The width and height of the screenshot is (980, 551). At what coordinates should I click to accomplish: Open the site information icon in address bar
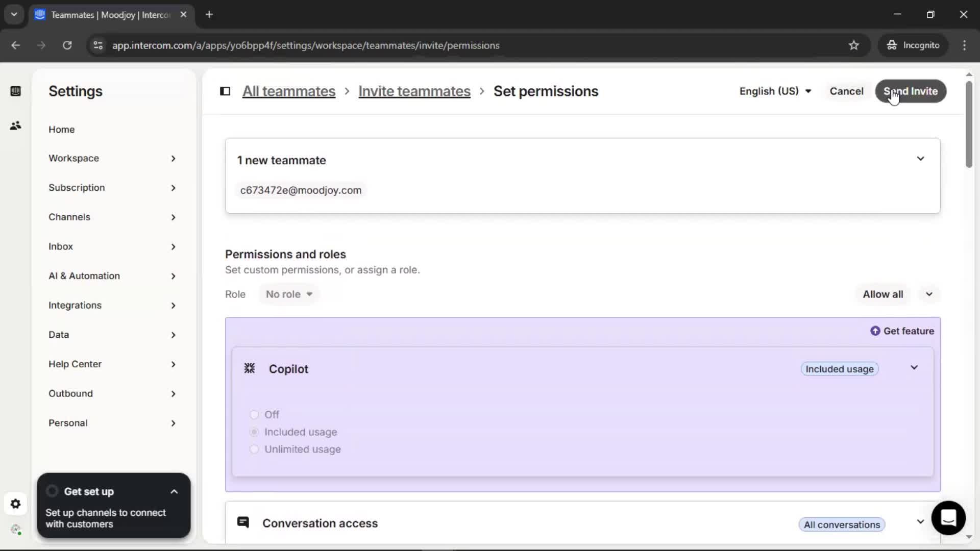pyautogui.click(x=98, y=45)
